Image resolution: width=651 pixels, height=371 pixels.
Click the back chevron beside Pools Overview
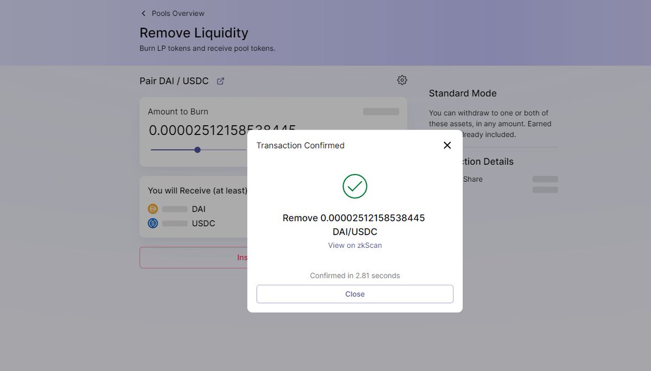pyautogui.click(x=143, y=13)
